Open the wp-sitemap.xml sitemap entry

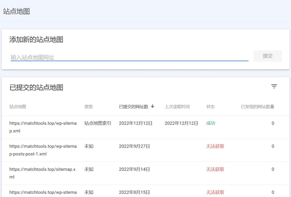coord(43,126)
